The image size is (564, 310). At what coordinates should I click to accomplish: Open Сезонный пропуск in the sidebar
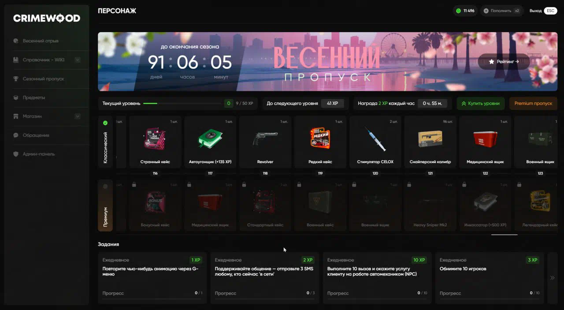click(43, 79)
